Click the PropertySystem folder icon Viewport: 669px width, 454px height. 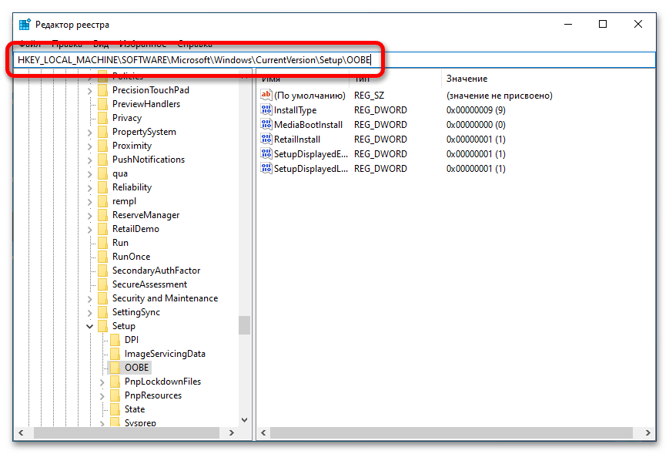point(102,132)
